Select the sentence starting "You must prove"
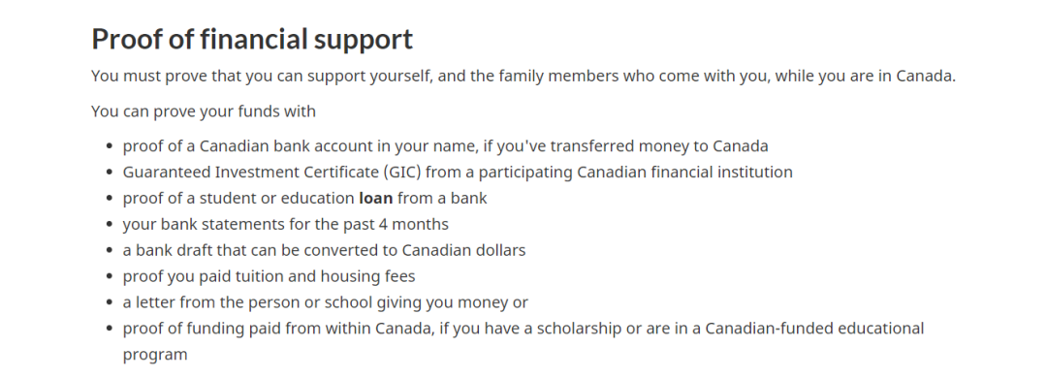Viewport: 1047px width, 378px height. point(523,77)
